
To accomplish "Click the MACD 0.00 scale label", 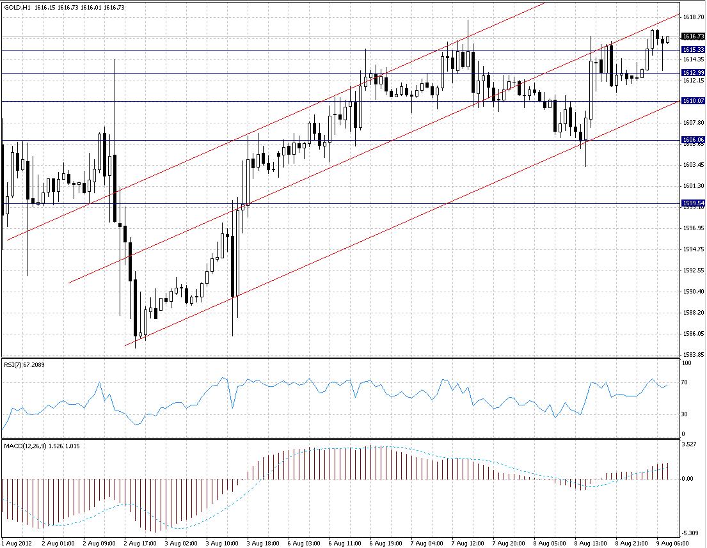I will [688, 478].
